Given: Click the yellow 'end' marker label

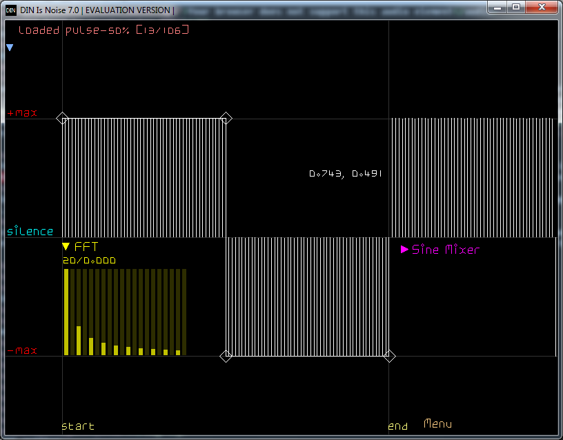Looking at the screenshot, I should [x=398, y=426].
